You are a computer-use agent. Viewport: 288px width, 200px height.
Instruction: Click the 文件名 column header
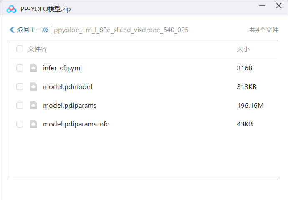point(37,49)
